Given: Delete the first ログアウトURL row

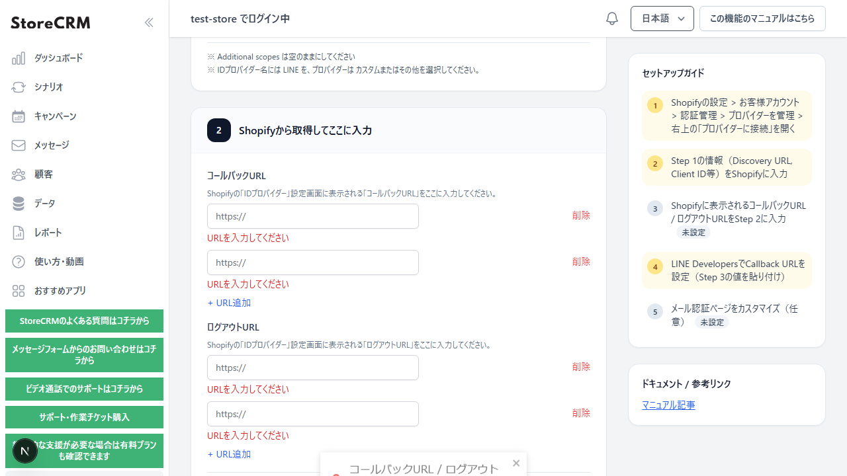Looking at the screenshot, I should click(x=581, y=367).
